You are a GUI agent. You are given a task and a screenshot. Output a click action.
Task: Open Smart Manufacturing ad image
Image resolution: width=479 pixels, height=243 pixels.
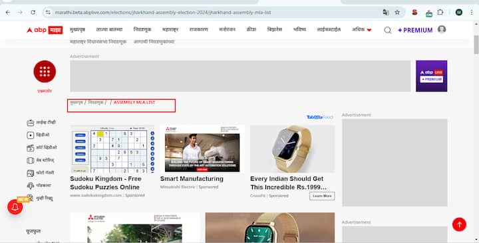202,149
